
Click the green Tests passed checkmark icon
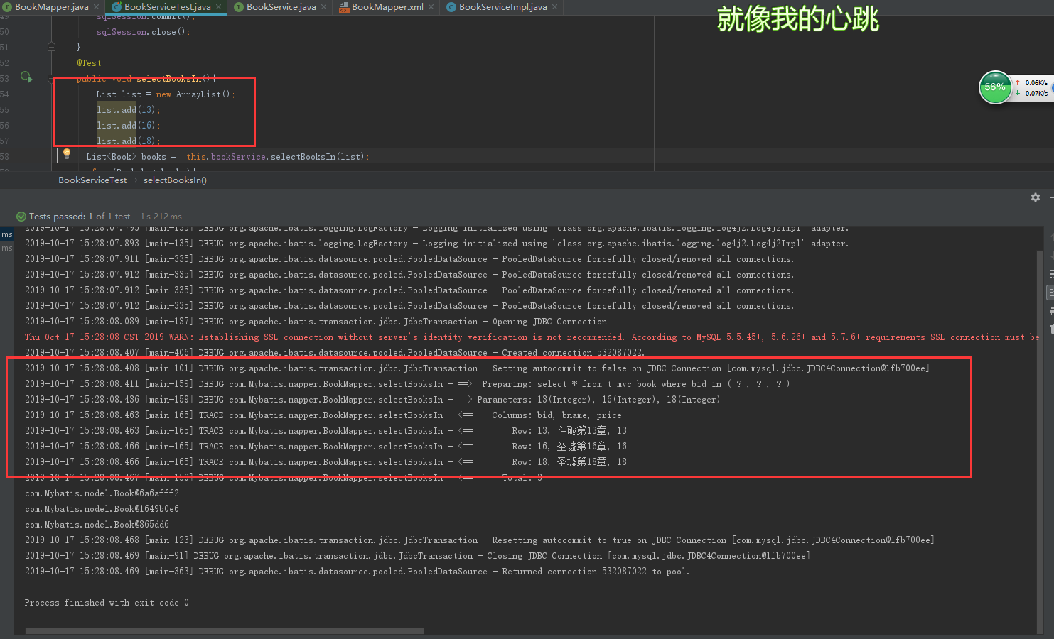pos(21,216)
